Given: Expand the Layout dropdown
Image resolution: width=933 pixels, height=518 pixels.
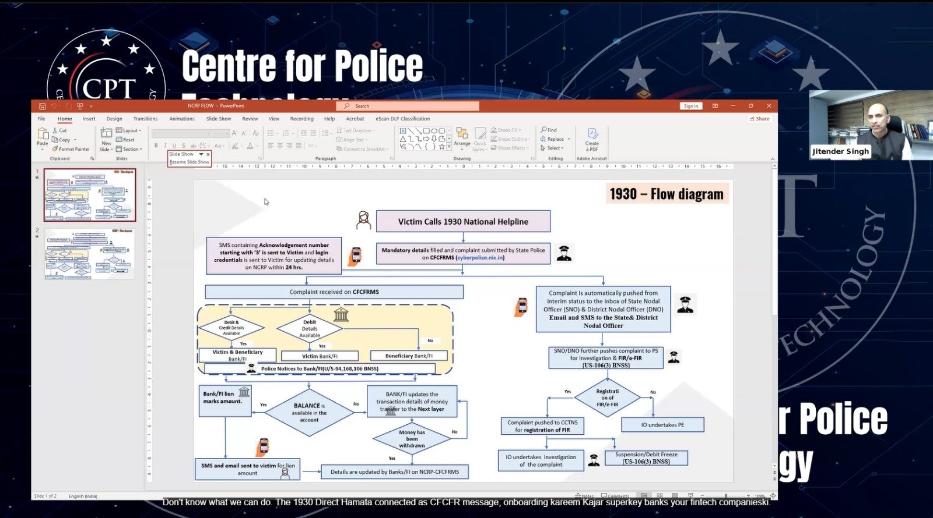Looking at the screenshot, I should coord(128,130).
